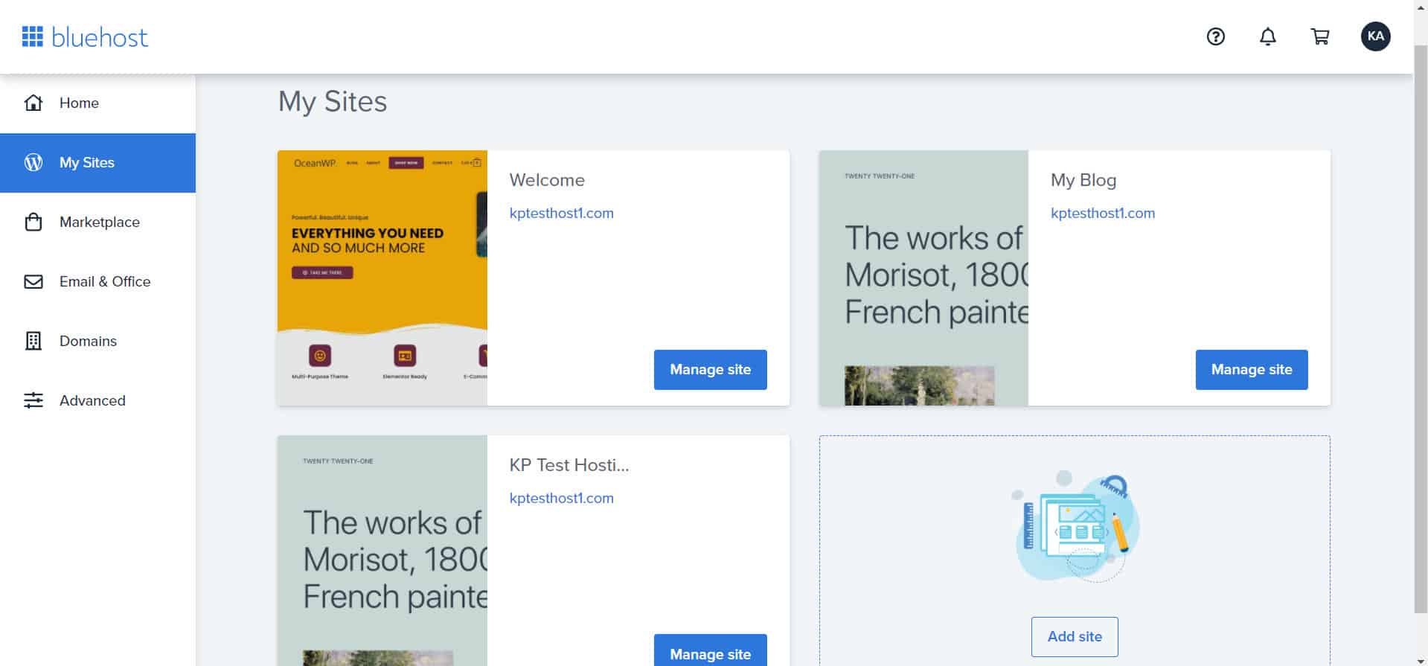The width and height of the screenshot is (1428, 666).
Task: Click the Welcome site title
Action: pos(547,180)
